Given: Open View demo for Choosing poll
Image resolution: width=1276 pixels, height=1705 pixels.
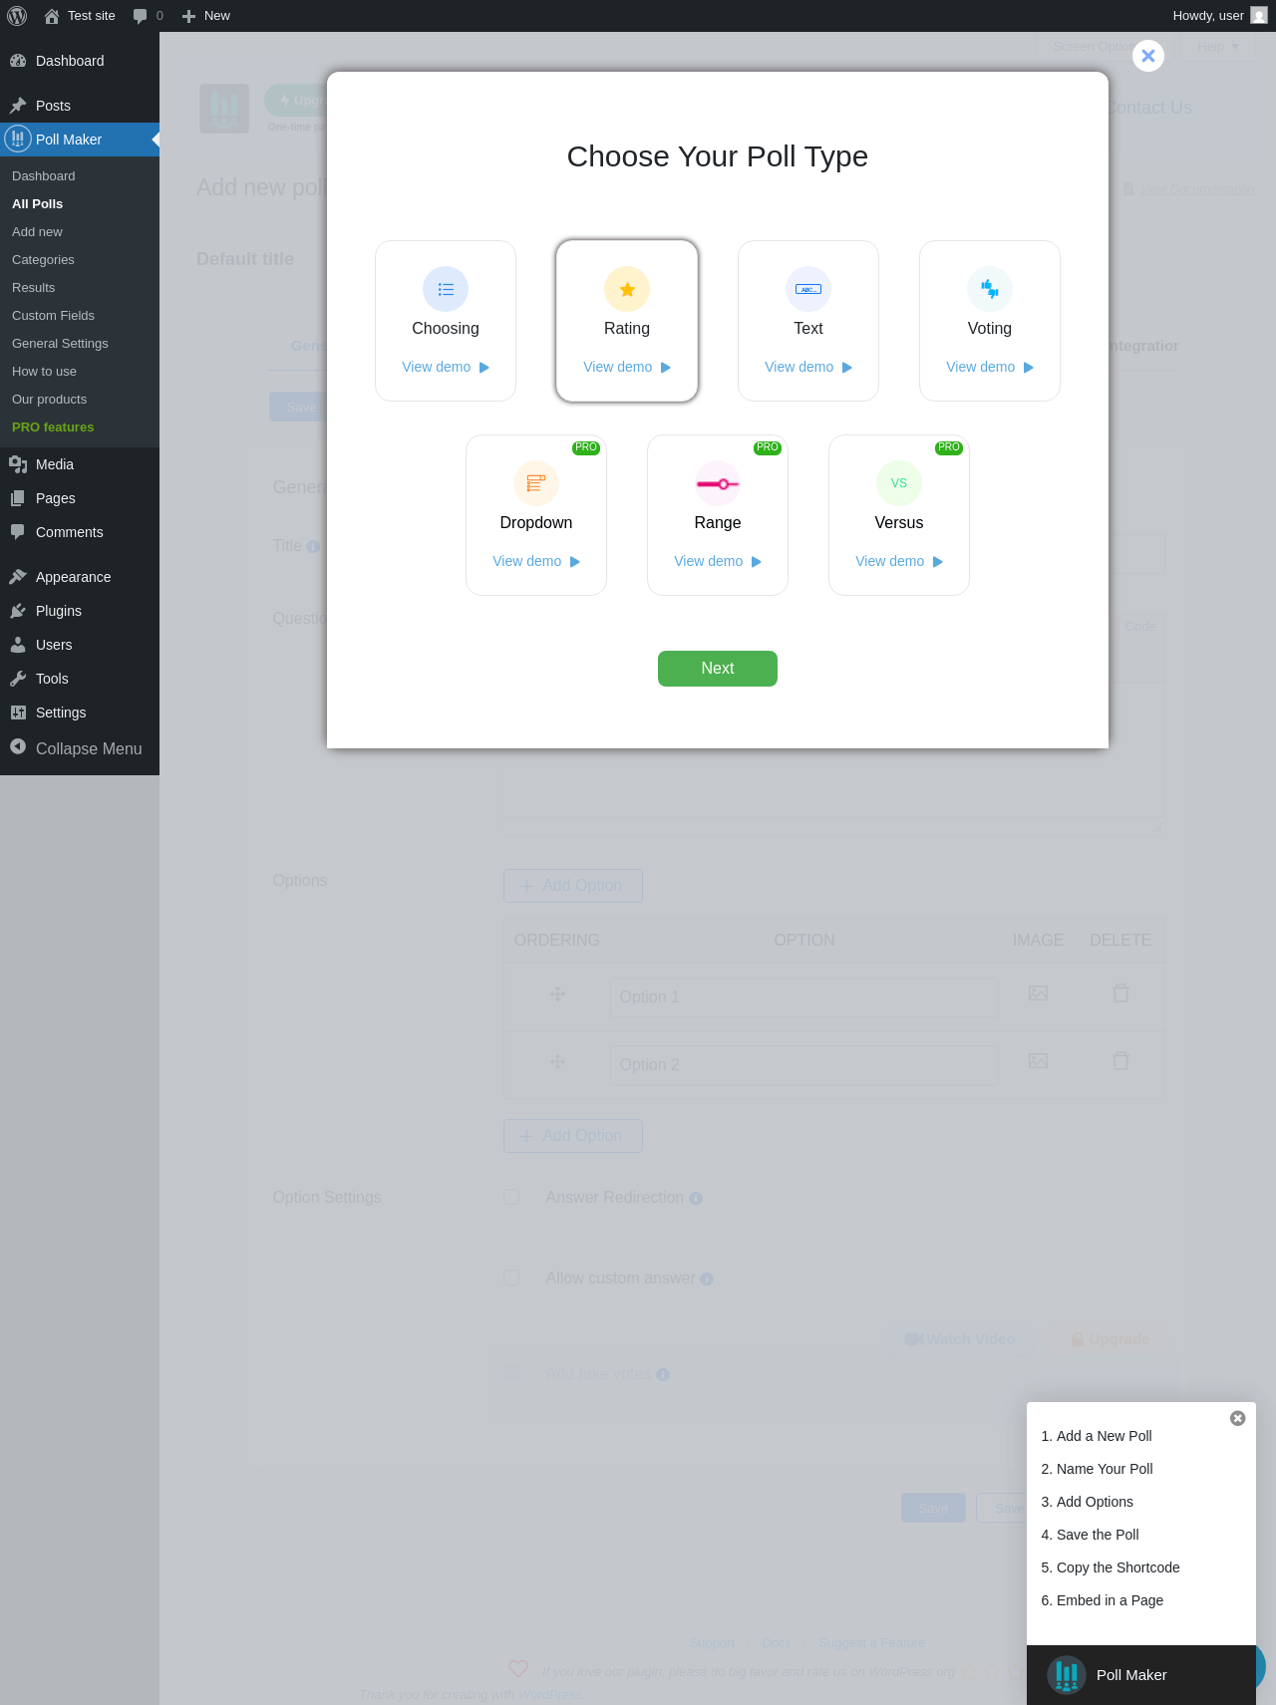Looking at the screenshot, I should pos(437,367).
